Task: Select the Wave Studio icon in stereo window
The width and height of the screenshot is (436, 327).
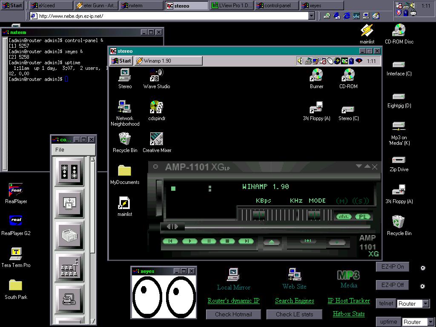Action: (157, 79)
